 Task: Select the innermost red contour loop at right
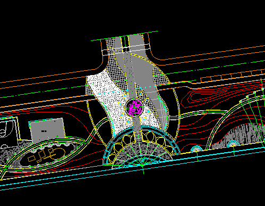(x=209, y=95)
